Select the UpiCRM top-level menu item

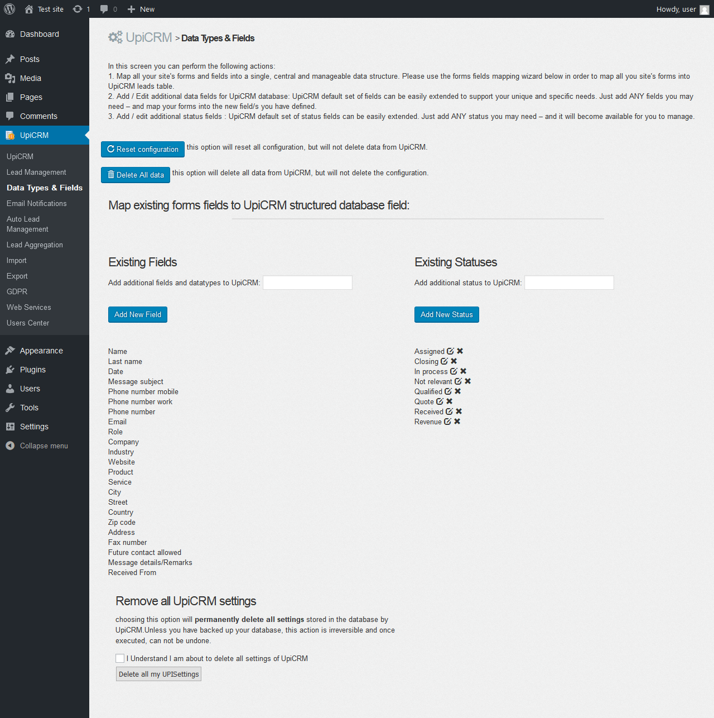point(45,135)
